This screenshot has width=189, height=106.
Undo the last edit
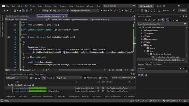point(31,11)
